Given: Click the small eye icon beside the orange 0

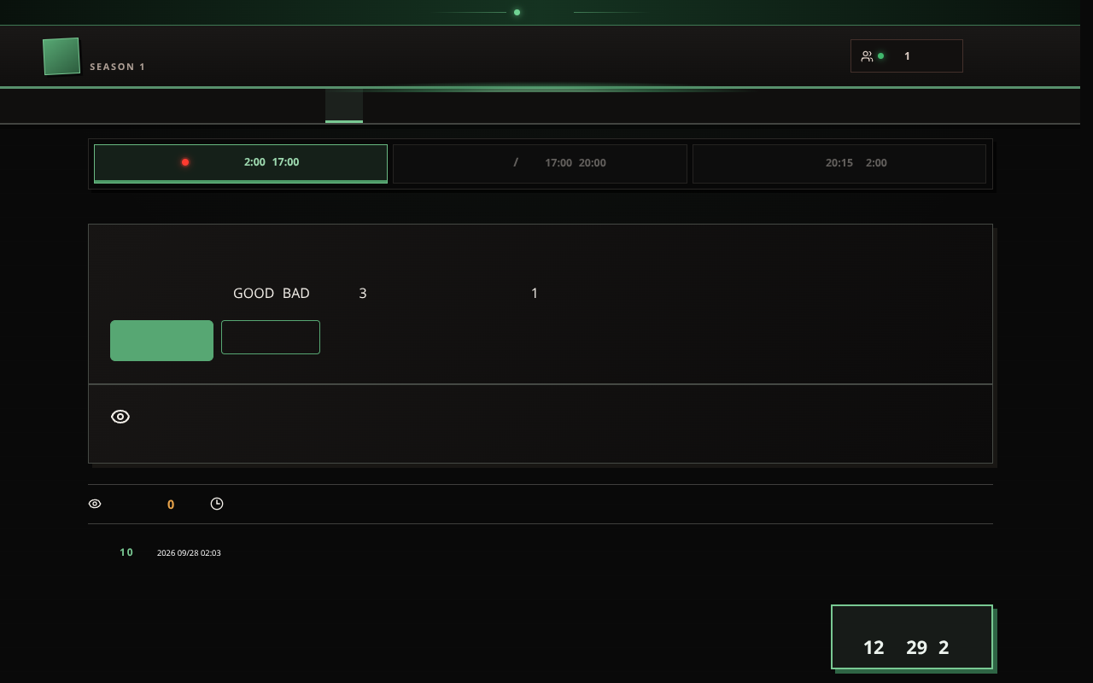Looking at the screenshot, I should pos(95,504).
